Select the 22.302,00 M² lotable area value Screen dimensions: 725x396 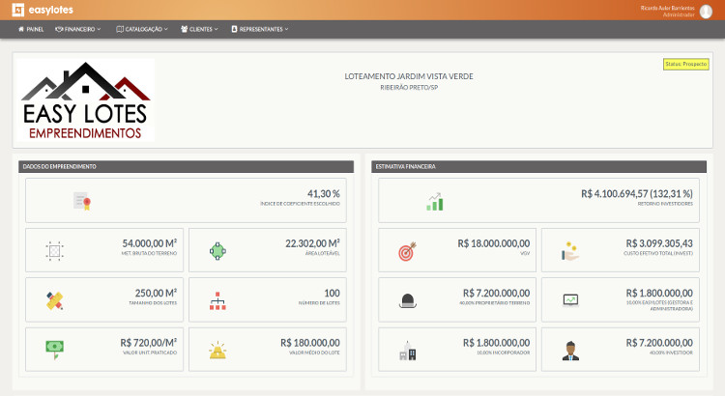tap(312, 243)
